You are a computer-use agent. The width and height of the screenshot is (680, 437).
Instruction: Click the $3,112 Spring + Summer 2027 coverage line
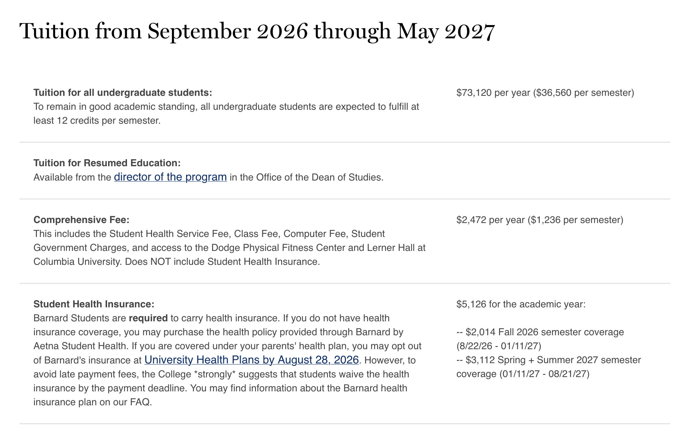pyautogui.click(x=549, y=367)
